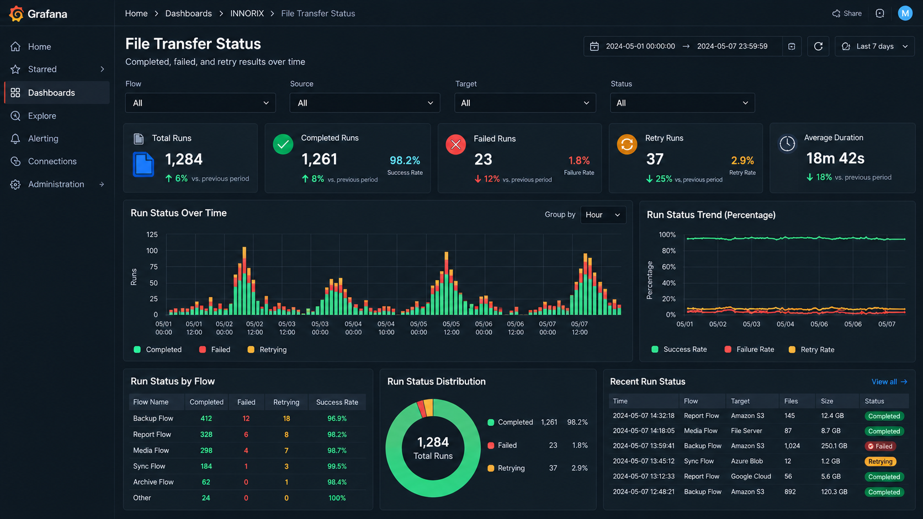Expand the Administration sidebar arrow
This screenshot has width=923, height=519.
coord(102,184)
